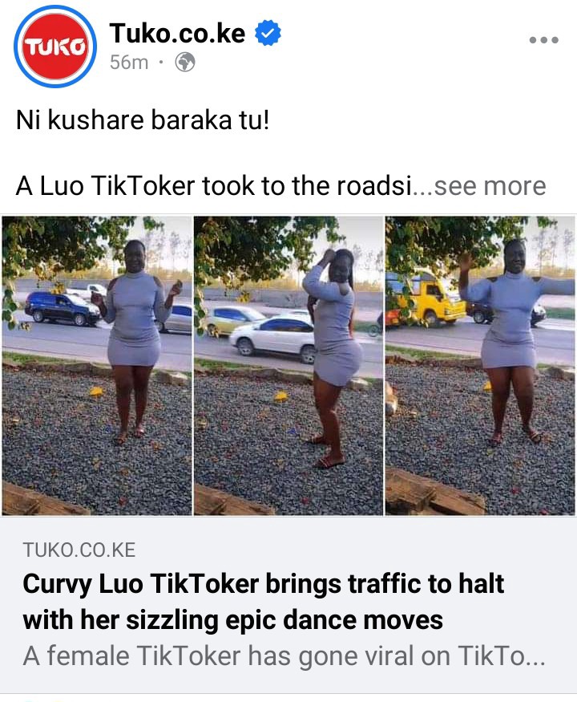Open the Curvy Luo TikToker headline link
577x702 pixels.
pyautogui.click(x=264, y=601)
